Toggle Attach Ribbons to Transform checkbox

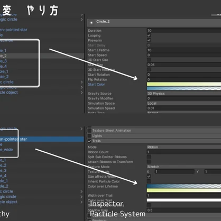pyautogui.click(x=149, y=162)
